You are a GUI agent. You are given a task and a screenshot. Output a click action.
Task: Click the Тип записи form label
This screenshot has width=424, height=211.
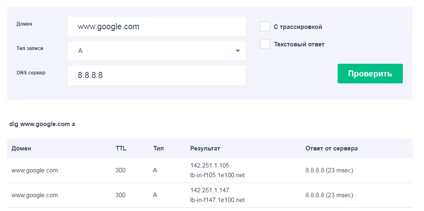(x=30, y=48)
